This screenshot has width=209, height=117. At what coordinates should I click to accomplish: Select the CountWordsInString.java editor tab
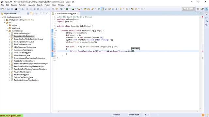coord(65,14)
